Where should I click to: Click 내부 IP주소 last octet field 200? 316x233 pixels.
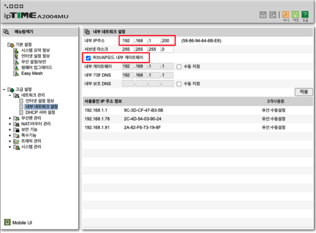[x=167, y=41]
